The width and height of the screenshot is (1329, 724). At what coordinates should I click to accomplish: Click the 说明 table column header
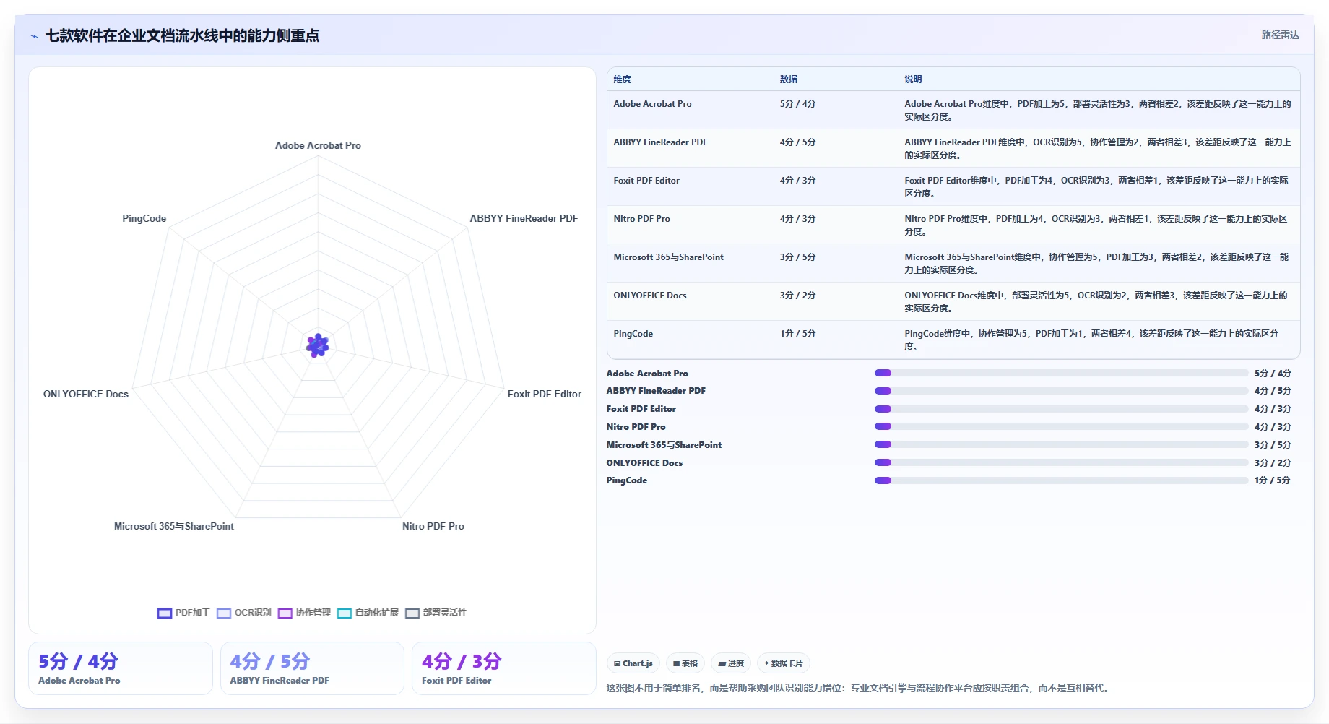coord(913,79)
